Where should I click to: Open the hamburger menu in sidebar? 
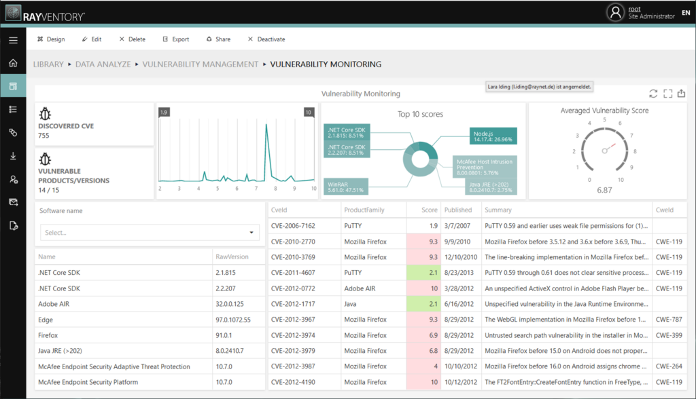point(14,40)
